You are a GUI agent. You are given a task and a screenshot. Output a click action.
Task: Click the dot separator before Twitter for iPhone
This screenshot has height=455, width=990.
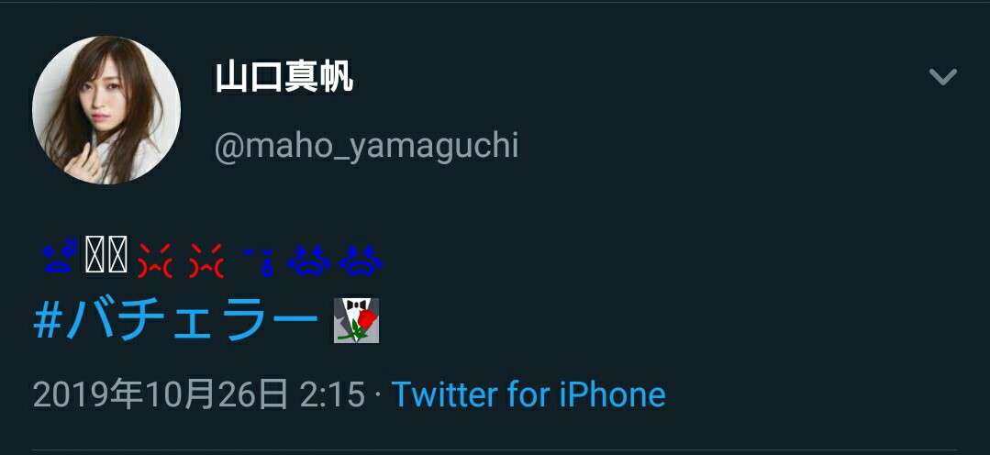tap(378, 395)
